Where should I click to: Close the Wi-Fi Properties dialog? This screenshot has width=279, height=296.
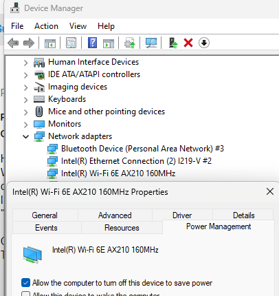click(x=270, y=191)
